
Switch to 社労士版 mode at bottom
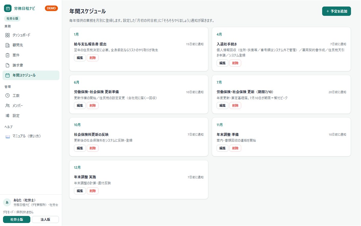point(17,219)
